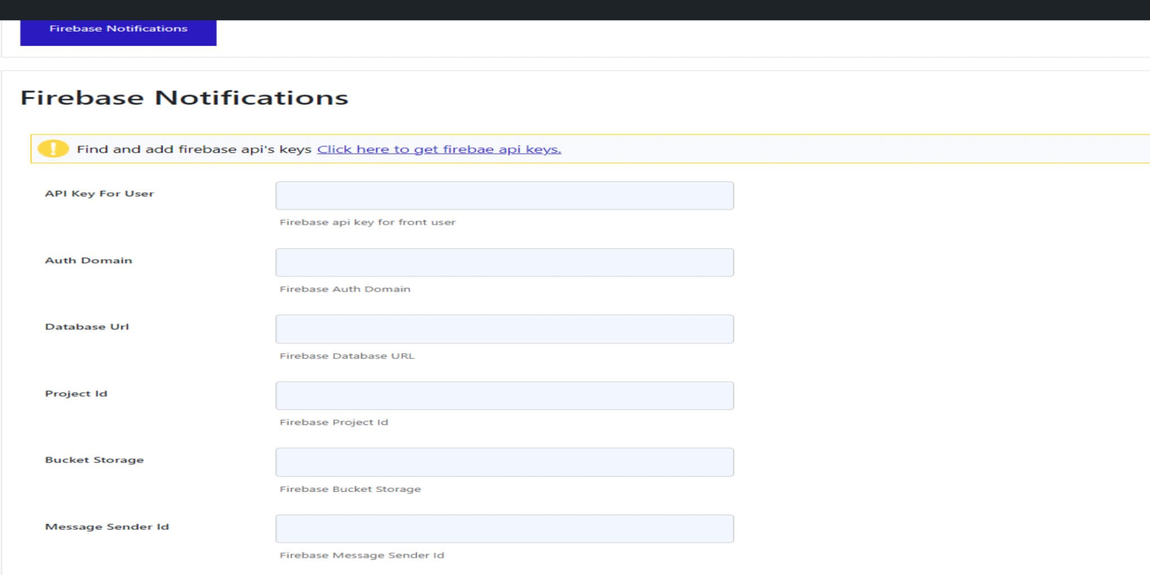The image size is (1150, 575).
Task: Focus the Bucket Storage input field
Action: 504,462
